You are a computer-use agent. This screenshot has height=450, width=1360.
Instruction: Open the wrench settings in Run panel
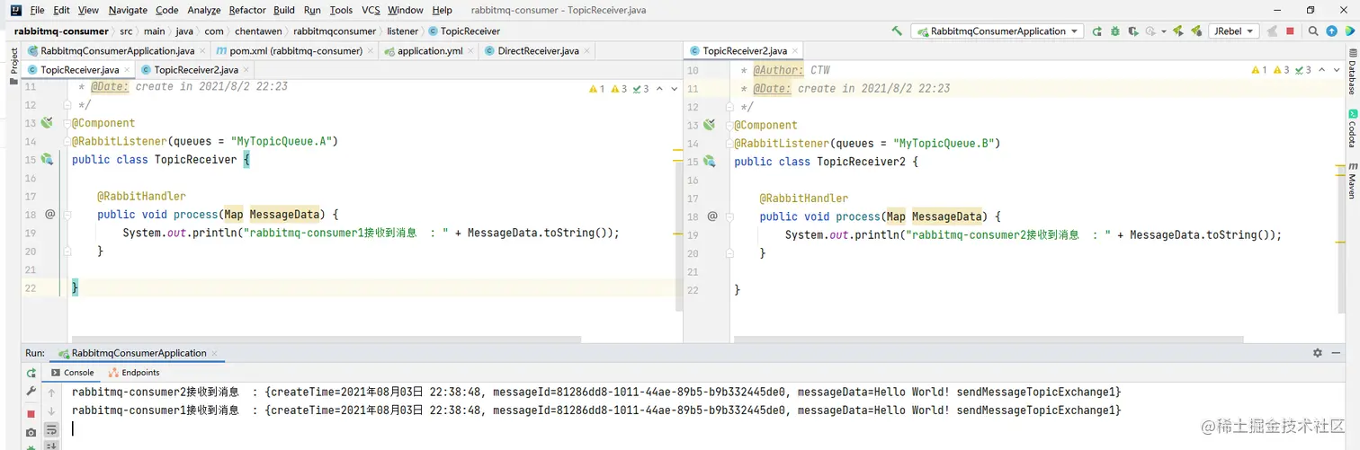(31, 393)
